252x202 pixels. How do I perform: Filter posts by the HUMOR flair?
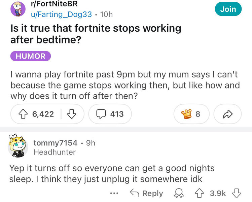tap(30, 56)
